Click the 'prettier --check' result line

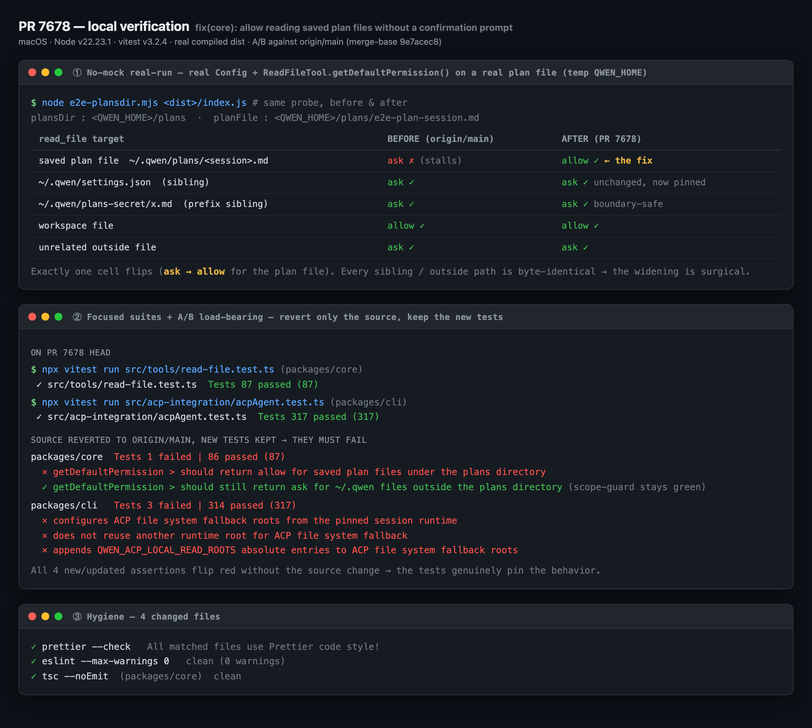(x=205, y=647)
